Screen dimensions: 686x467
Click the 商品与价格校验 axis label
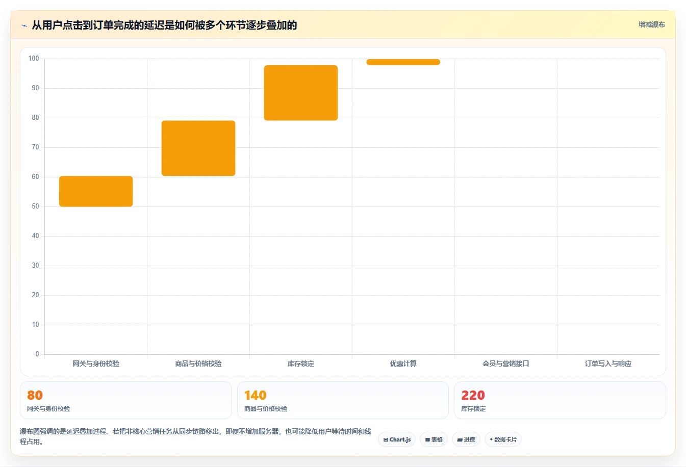click(198, 364)
